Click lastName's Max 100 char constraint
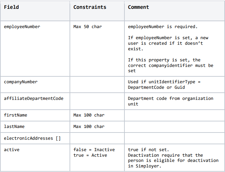 [89, 127]
